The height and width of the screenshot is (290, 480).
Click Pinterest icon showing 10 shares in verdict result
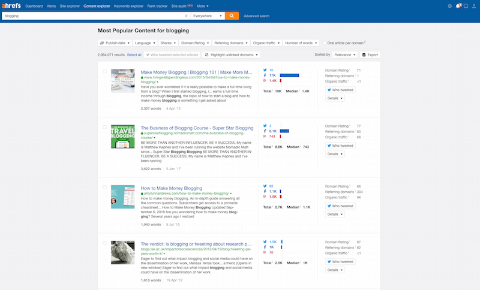pyautogui.click(x=265, y=252)
